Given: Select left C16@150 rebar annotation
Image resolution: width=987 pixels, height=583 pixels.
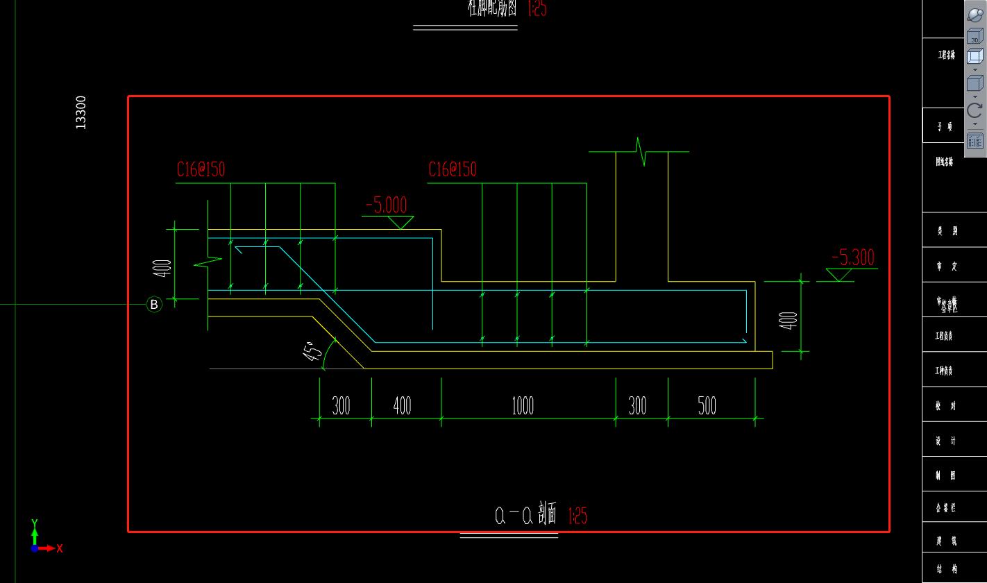Looking at the screenshot, I should (x=201, y=169).
